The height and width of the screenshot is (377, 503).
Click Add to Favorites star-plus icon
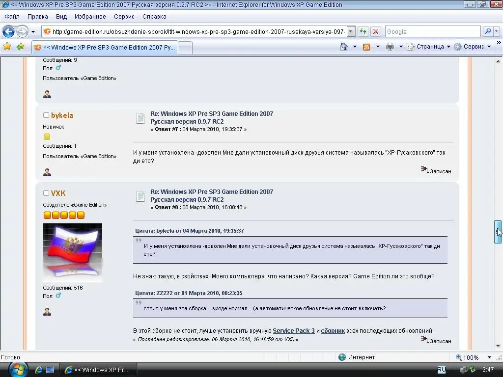pos(20,47)
